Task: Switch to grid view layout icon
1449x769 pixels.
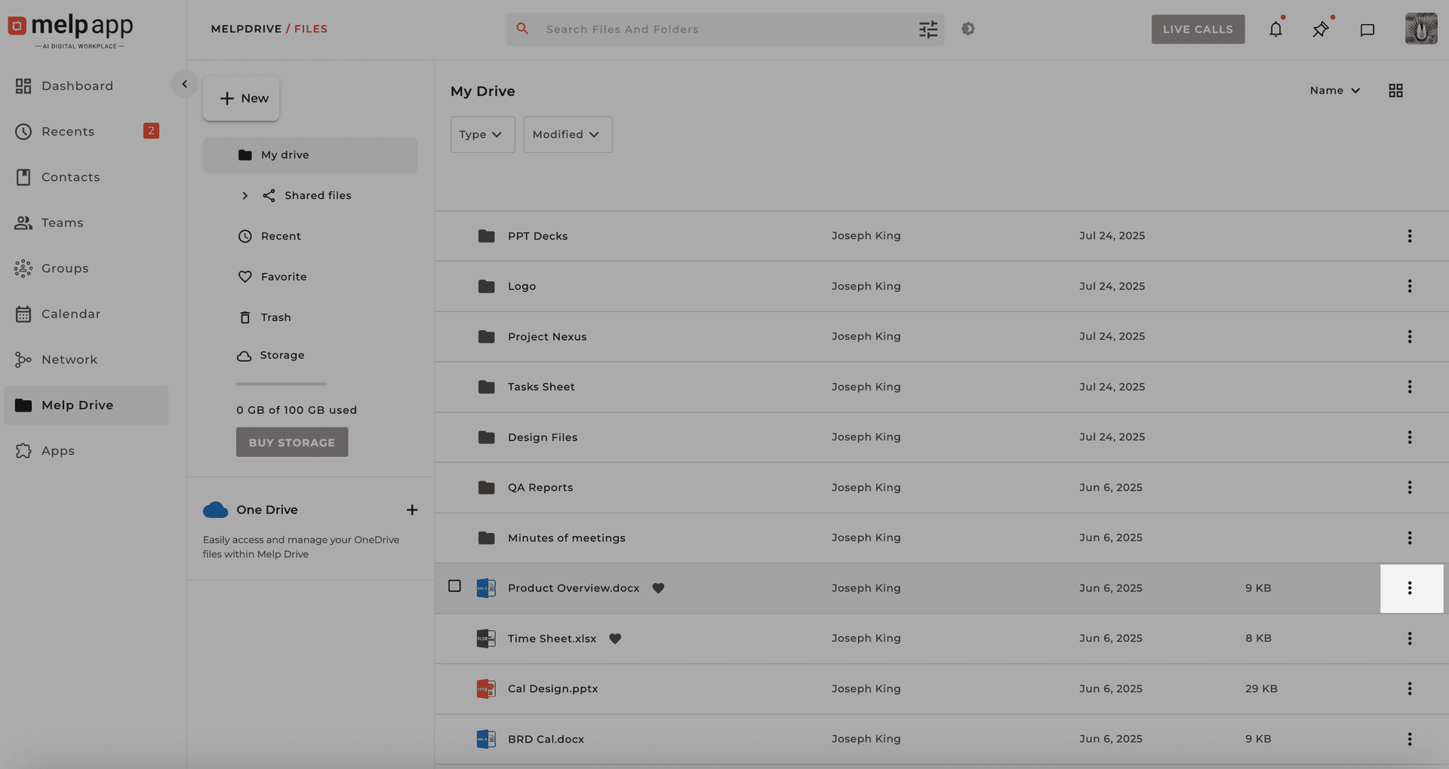Action: (1396, 90)
